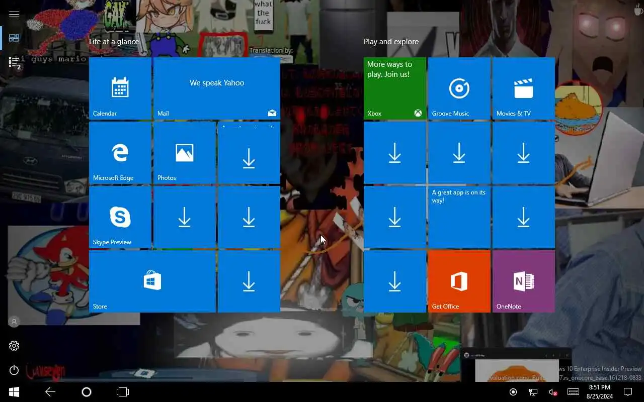Click the circular record icon in tray

click(x=513, y=392)
